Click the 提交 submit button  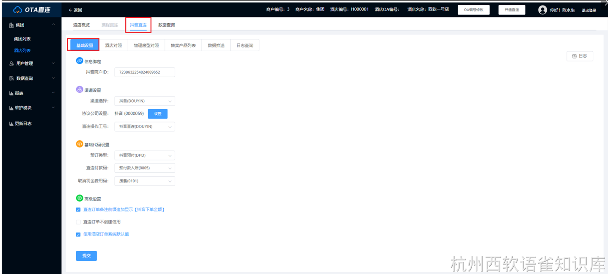click(x=86, y=256)
